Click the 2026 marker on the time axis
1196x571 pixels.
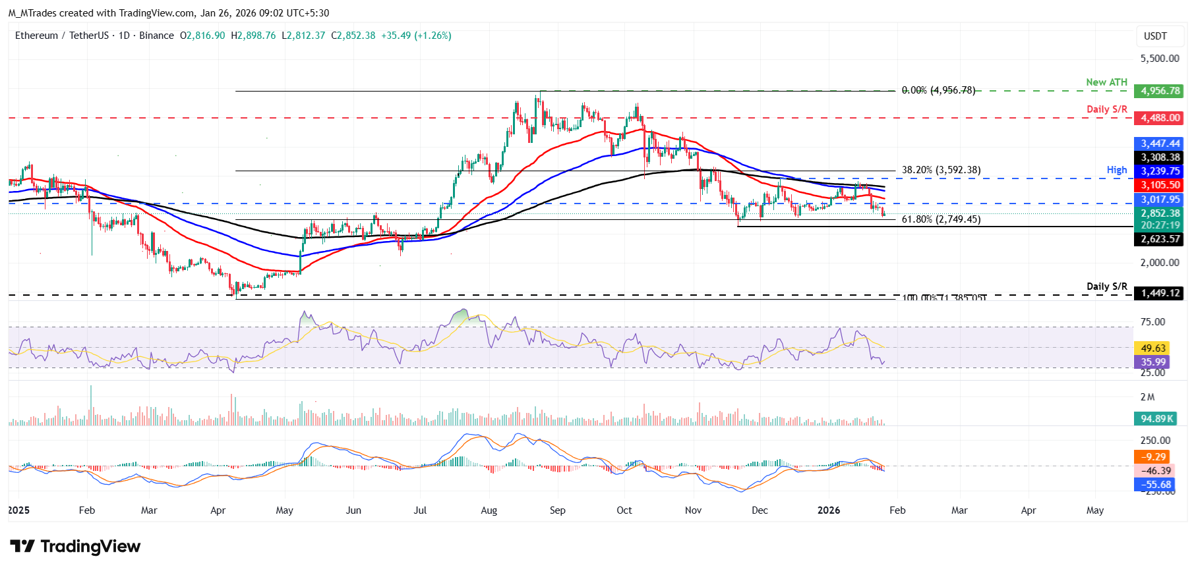tap(829, 510)
